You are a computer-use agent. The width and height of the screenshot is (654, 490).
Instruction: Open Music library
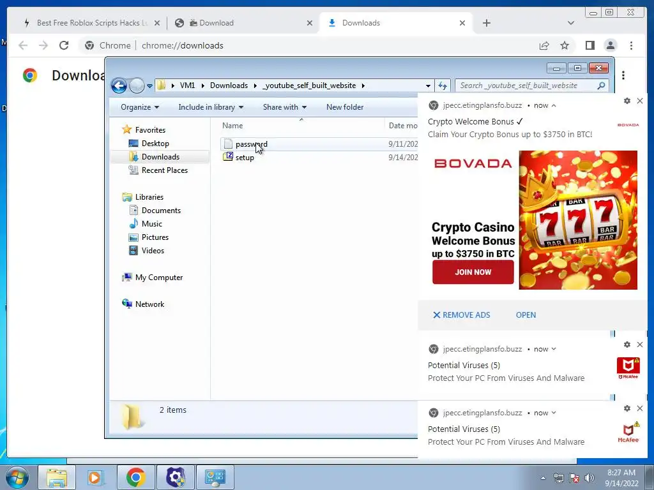(x=152, y=224)
